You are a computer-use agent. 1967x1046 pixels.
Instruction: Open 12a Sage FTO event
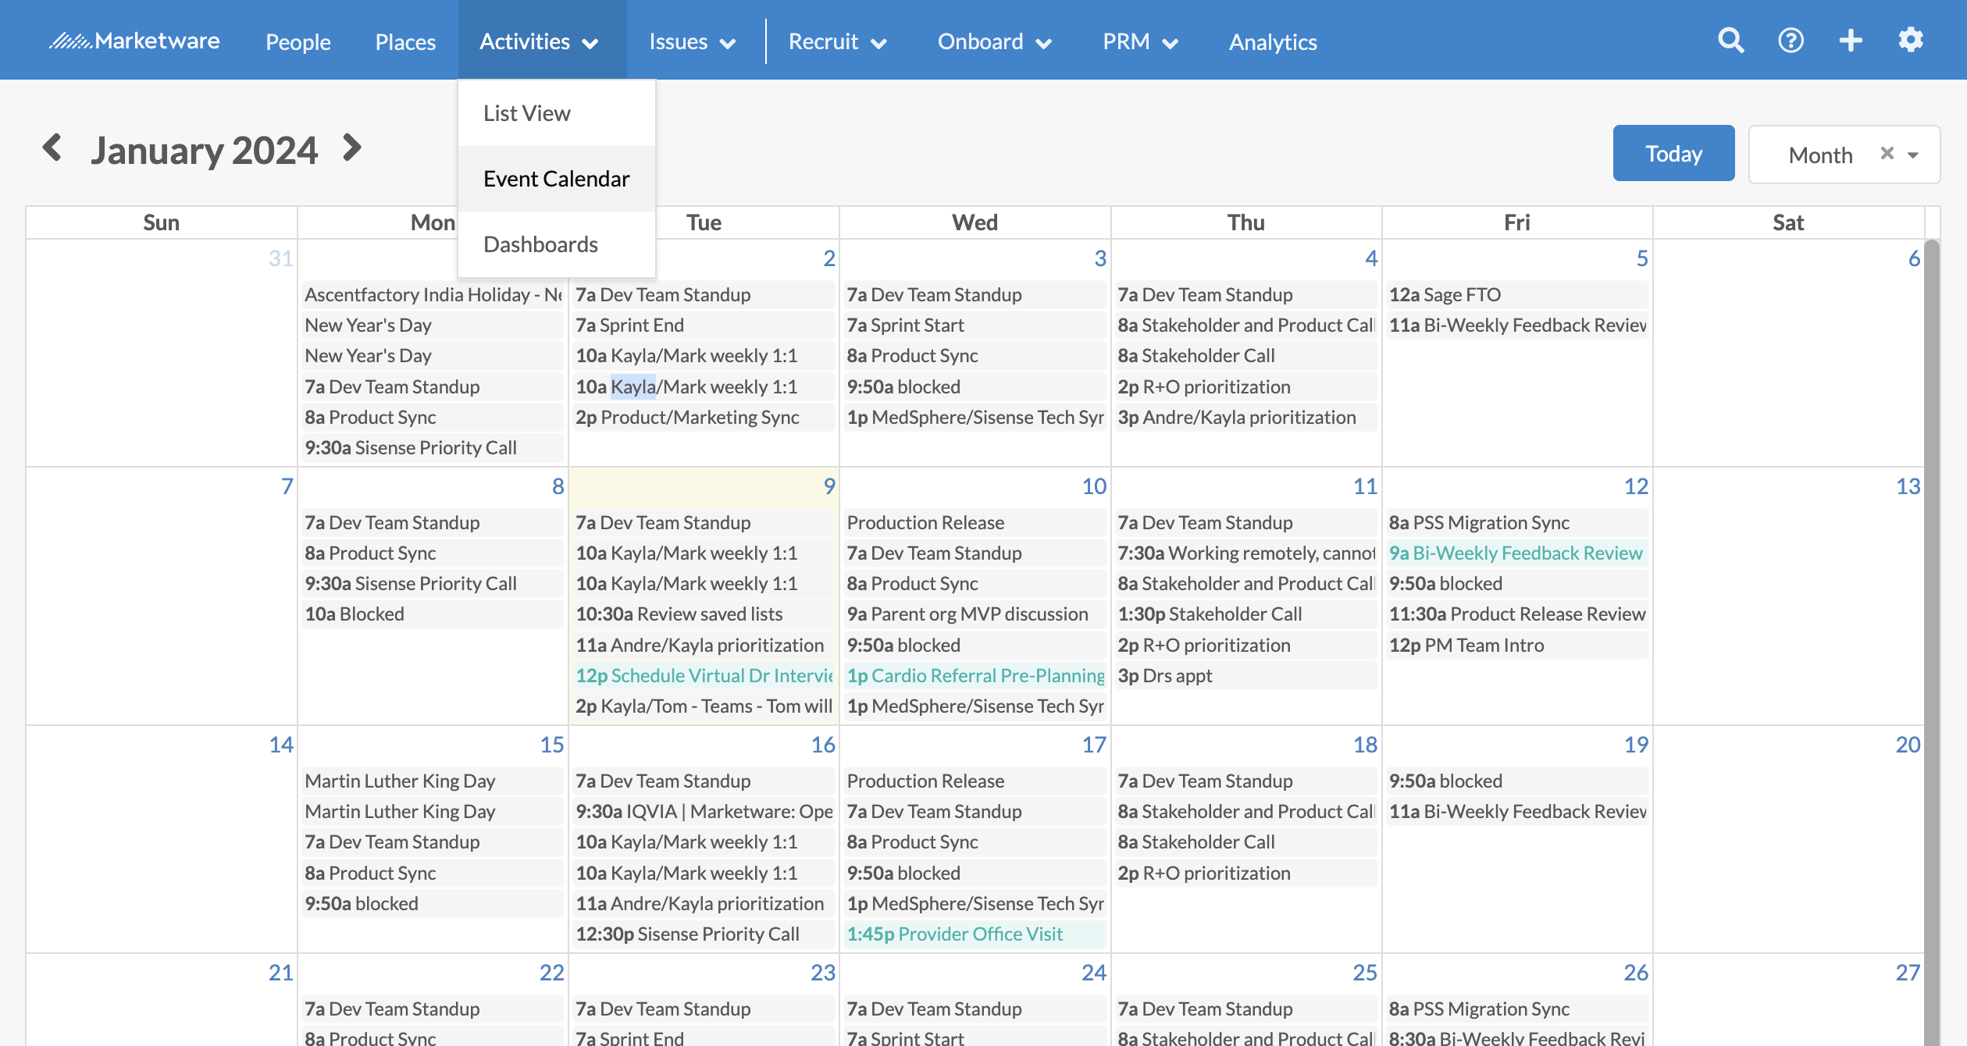pyautogui.click(x=1517, y=294)
